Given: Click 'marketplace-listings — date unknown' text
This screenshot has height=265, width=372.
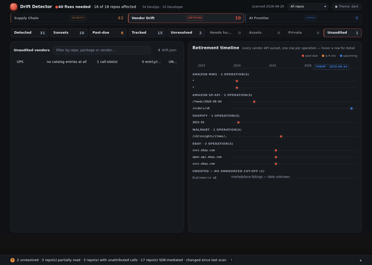Looking at the screenshot, I should tap(260, 177).
